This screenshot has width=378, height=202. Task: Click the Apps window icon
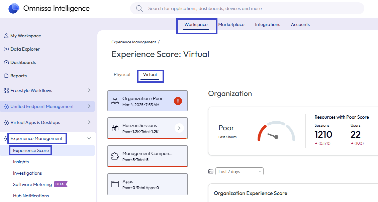(115, 184)
